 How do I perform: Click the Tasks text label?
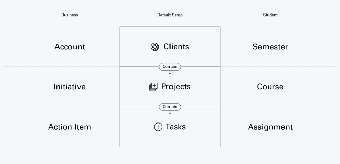point(176,127)
